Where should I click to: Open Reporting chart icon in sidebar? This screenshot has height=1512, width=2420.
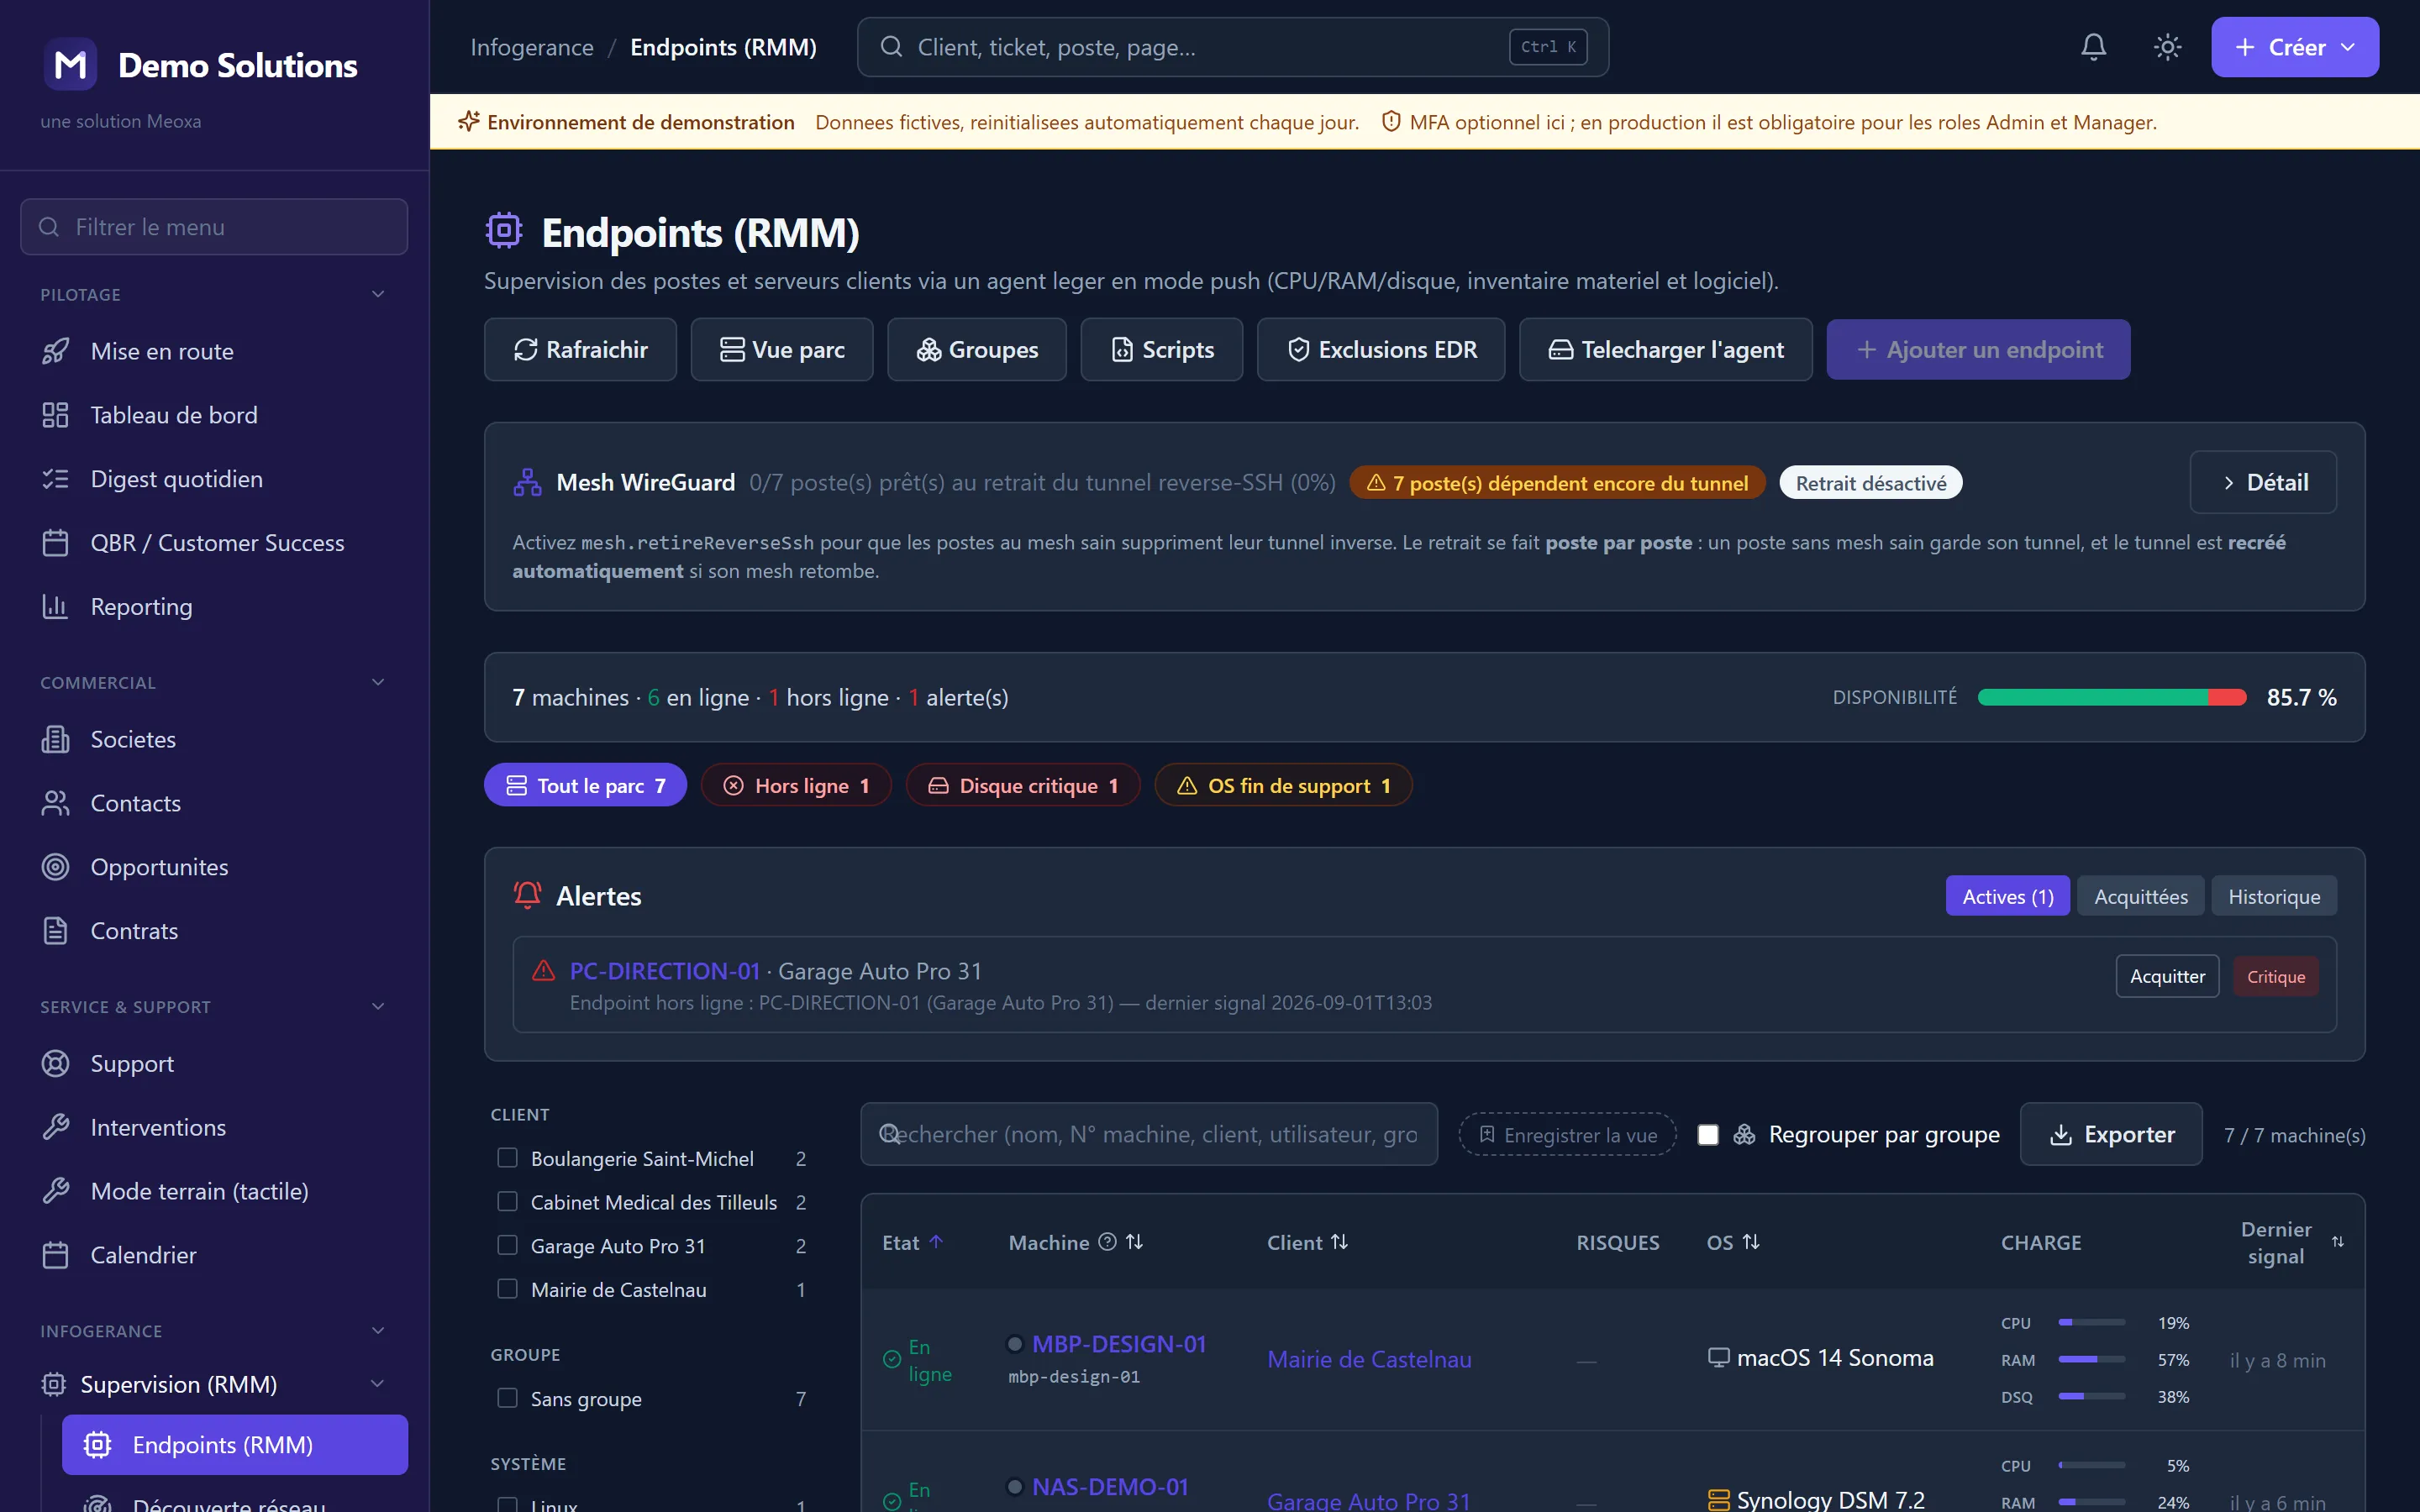pos(56,606)
